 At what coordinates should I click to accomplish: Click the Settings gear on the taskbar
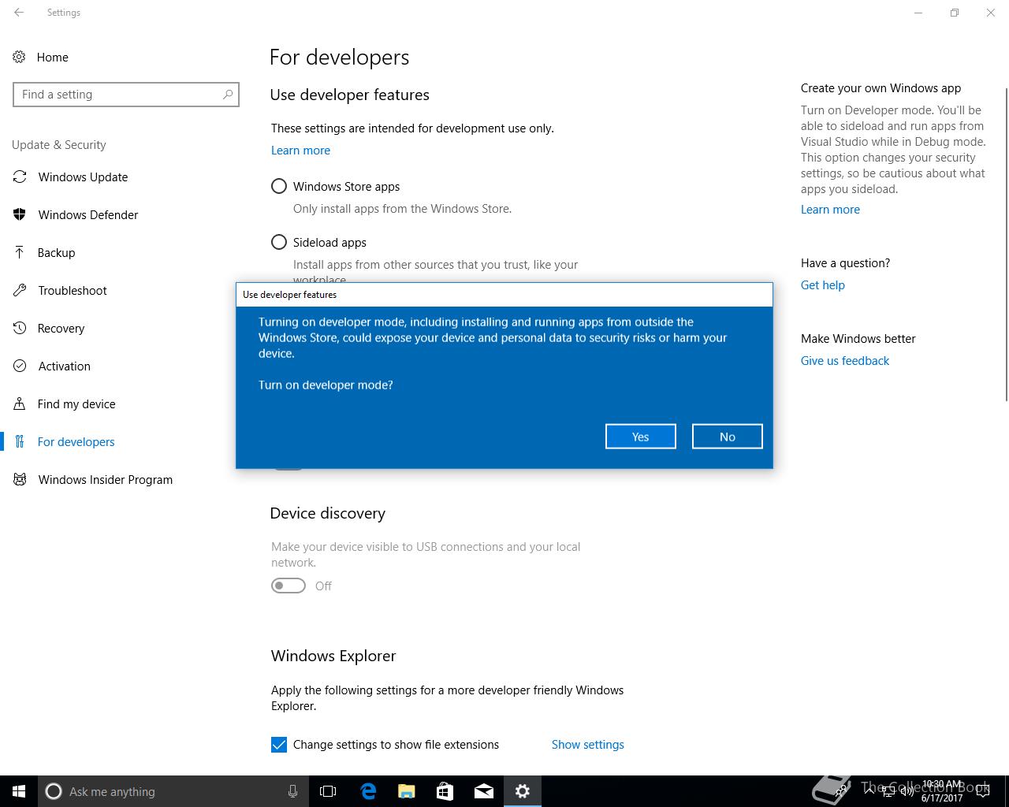click(523, 791)
